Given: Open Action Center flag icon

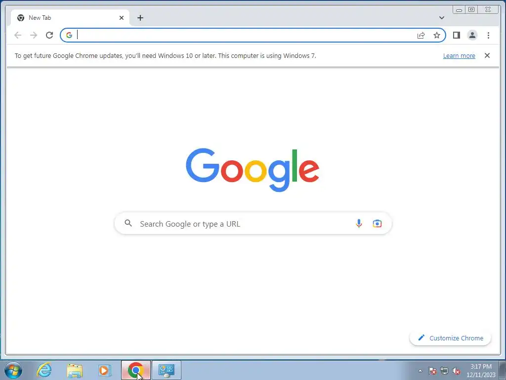Looking at the screenshot, I should coord(432,371).
